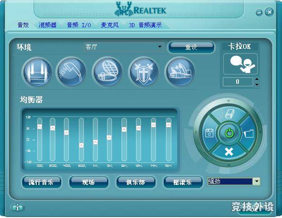The height and width of the screenshot is (218, 282).
Task: Open the info button at bottom left
Action: tap(17, 208)
